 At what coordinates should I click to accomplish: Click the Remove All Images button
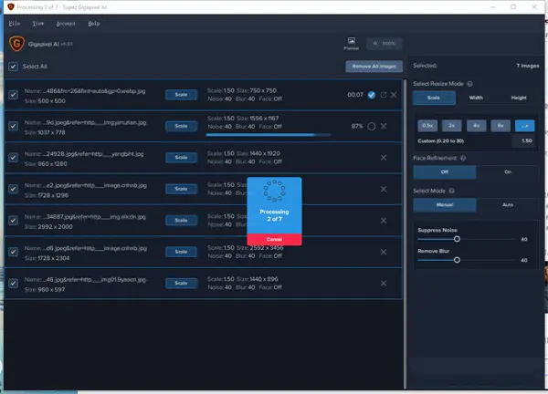pyautogui.click(x=373, y=67)
